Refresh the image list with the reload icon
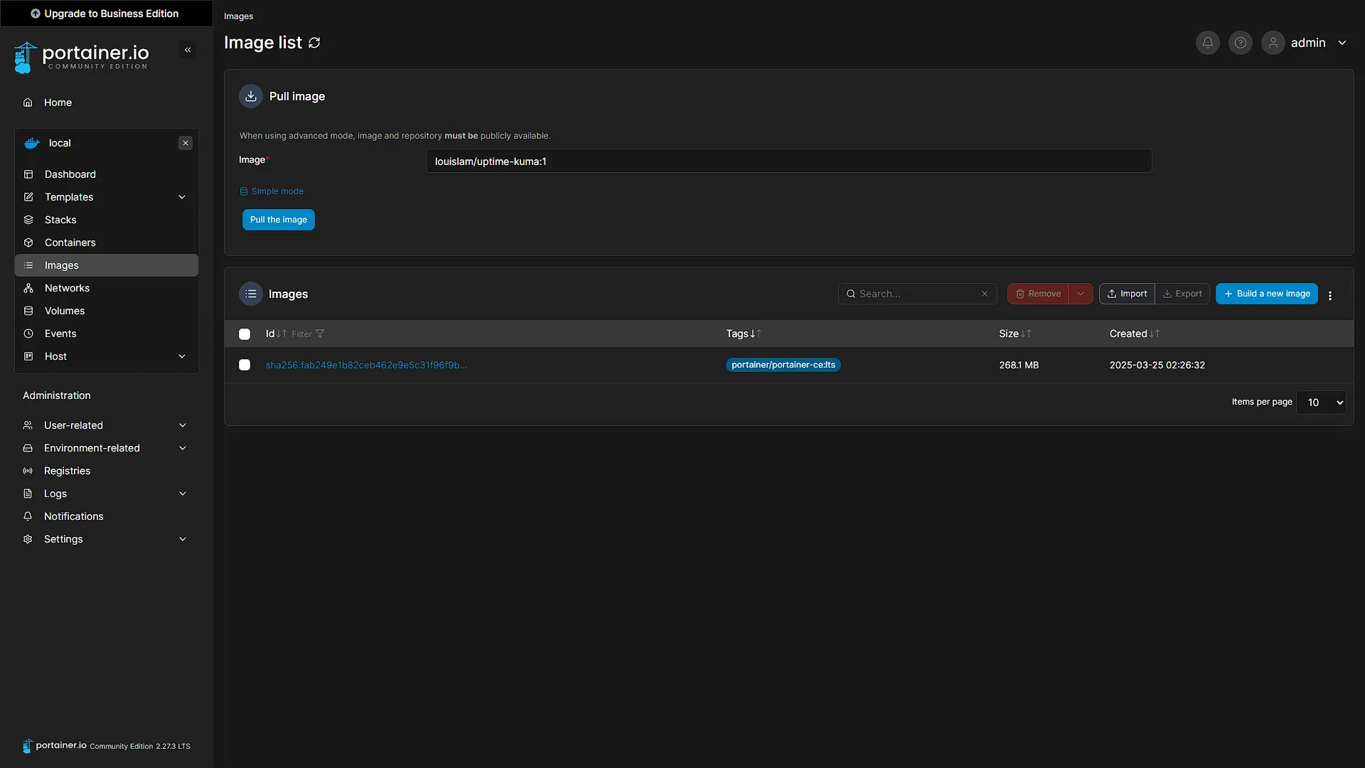This screenshot has width=1365, height=768. coord(314,43)
